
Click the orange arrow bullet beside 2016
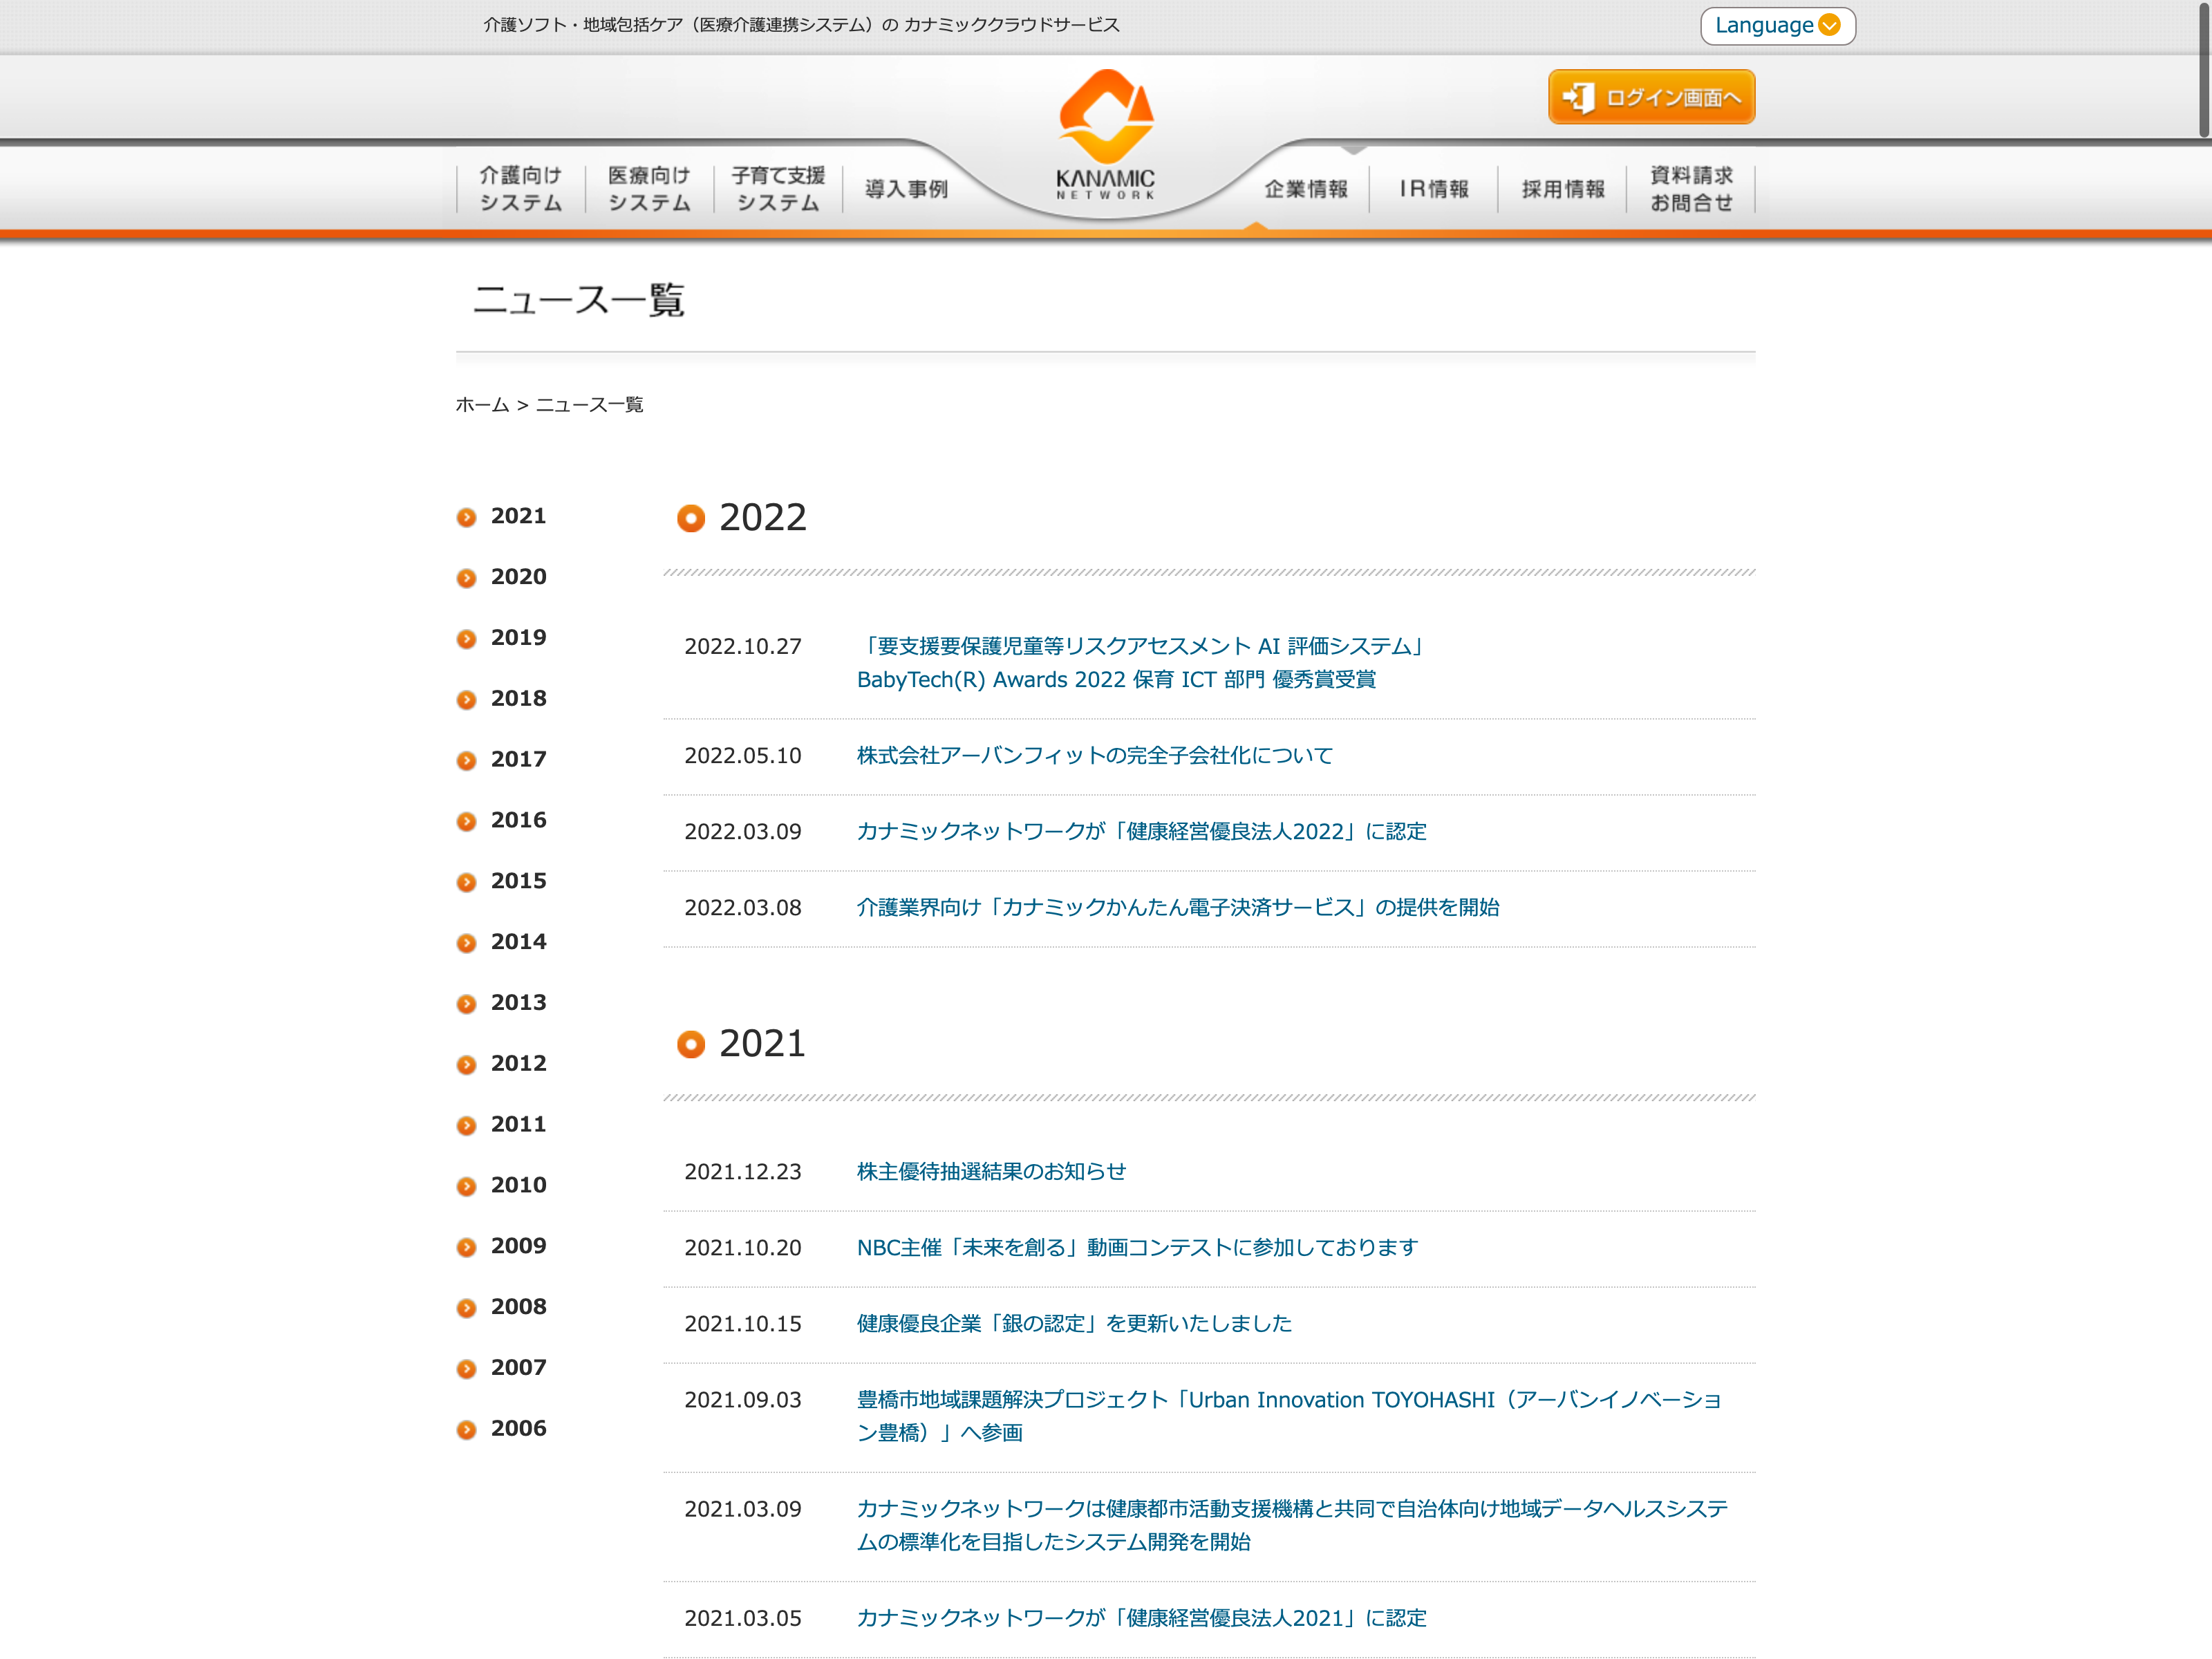[x=466, y=821]
